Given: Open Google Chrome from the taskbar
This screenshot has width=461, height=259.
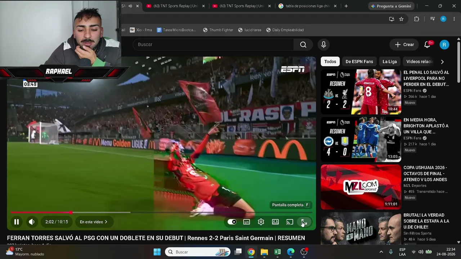Looking at the screenshot, I should (x=251, y=252).
